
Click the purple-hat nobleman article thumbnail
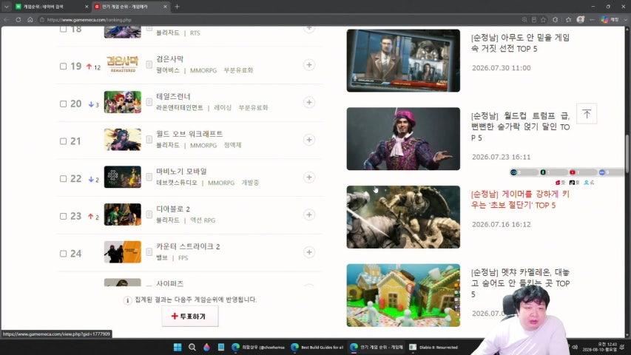point(403,138)
